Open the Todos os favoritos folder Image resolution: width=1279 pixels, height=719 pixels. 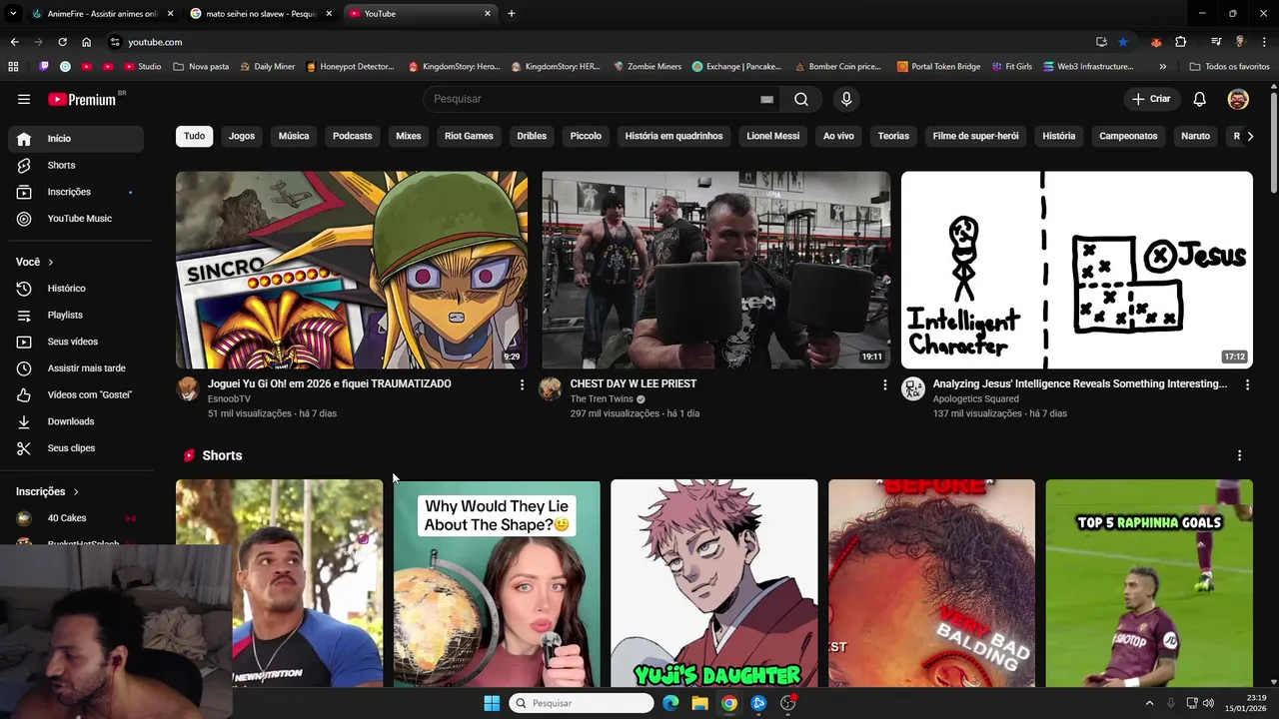pyautogui.click(x=1229, y=67)
